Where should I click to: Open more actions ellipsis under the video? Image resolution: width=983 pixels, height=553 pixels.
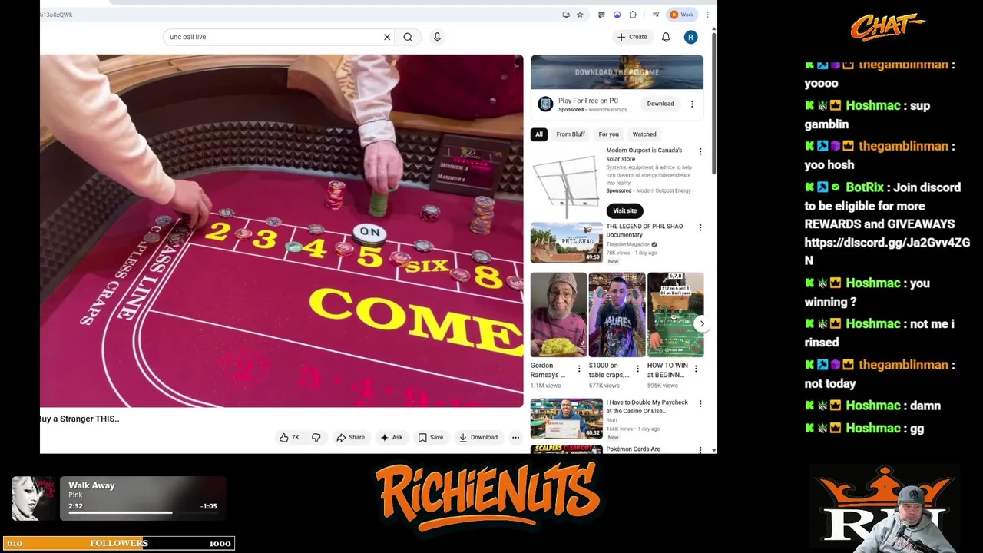[515, 438]
